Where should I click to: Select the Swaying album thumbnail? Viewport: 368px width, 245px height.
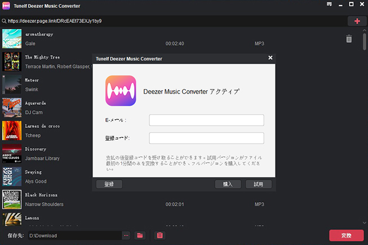[12, 176]
